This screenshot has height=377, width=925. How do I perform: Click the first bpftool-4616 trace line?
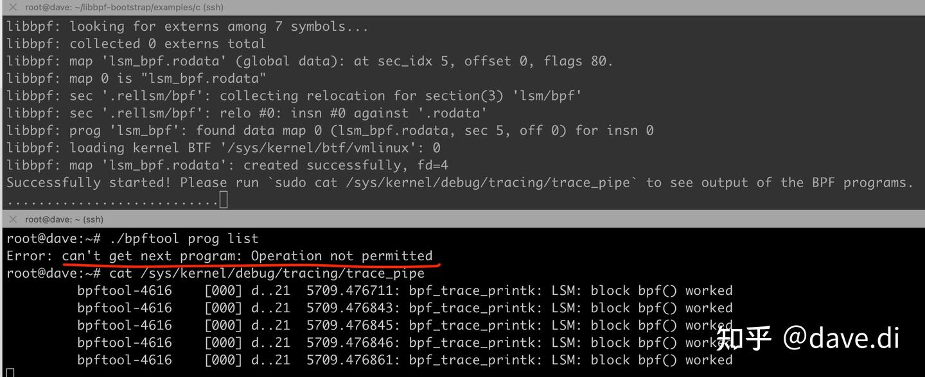tap(125, 290)
